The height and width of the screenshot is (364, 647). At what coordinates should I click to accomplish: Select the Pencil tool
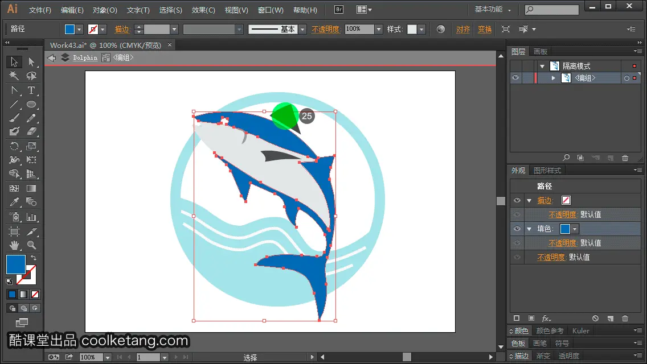point(31,118)
